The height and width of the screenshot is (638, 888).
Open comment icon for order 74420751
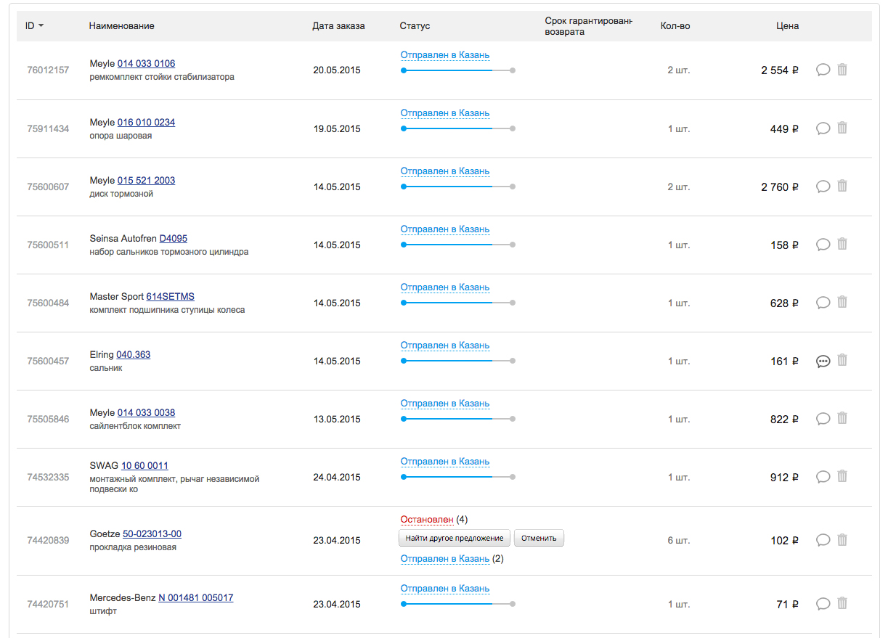(823, 604)
